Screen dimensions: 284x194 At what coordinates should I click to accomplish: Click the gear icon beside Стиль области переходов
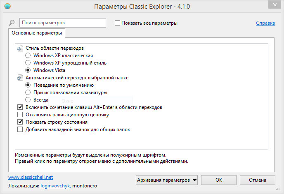20,48
